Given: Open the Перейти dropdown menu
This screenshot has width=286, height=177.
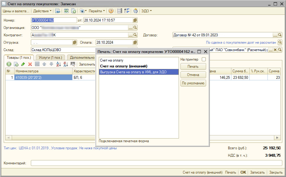Looking at the screenshot, I should (x=97, y=11).
